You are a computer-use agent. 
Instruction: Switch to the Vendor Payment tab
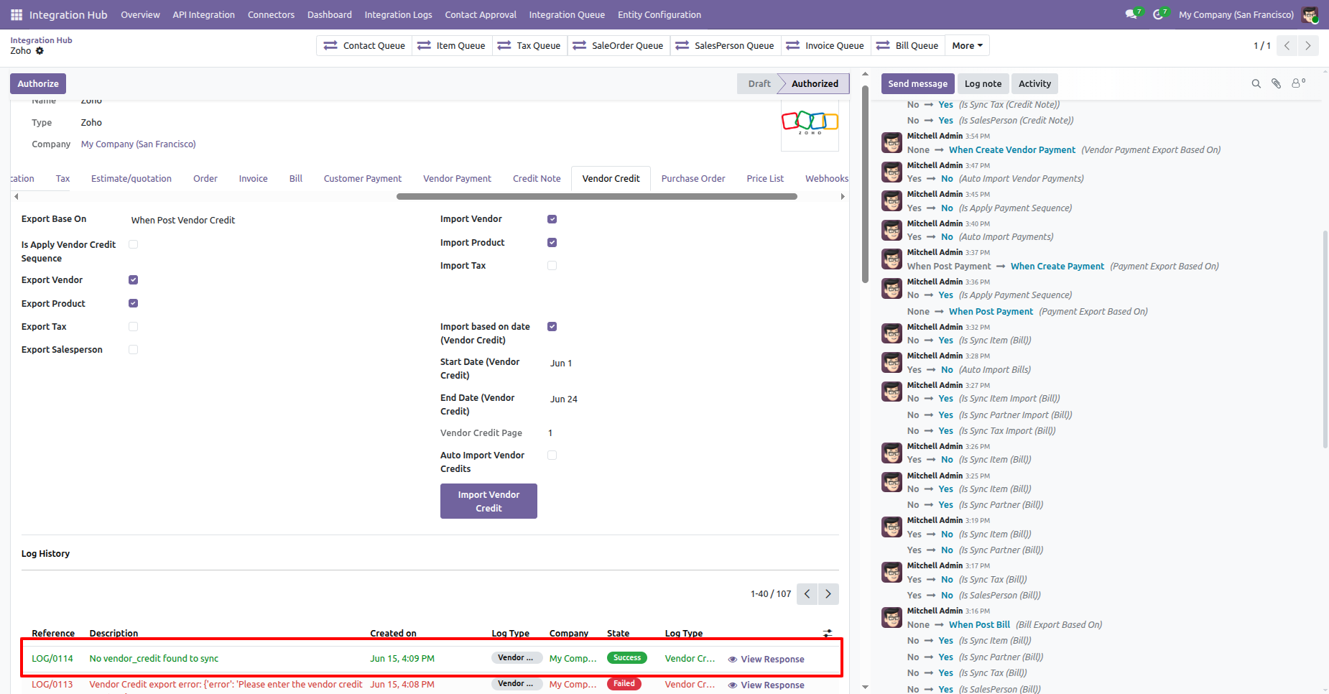coord(457,179)
